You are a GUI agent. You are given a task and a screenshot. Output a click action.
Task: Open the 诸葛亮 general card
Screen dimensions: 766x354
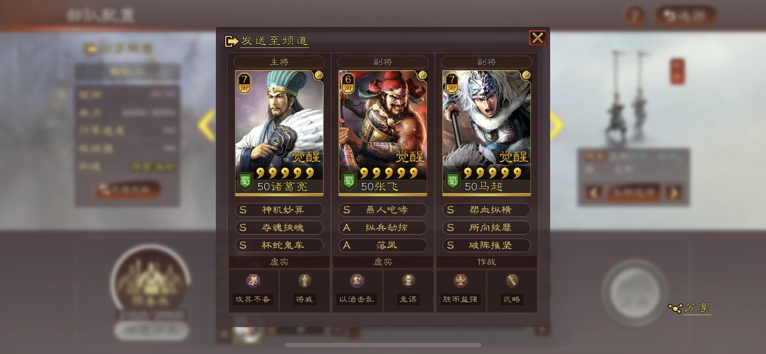coord(279,133)
